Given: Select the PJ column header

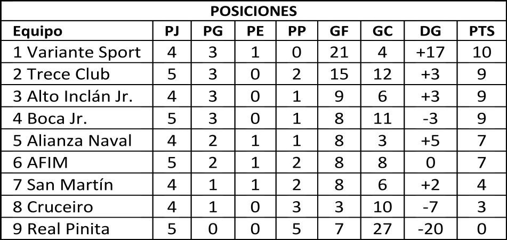Looking at the screenshot, I should (172, 31).
